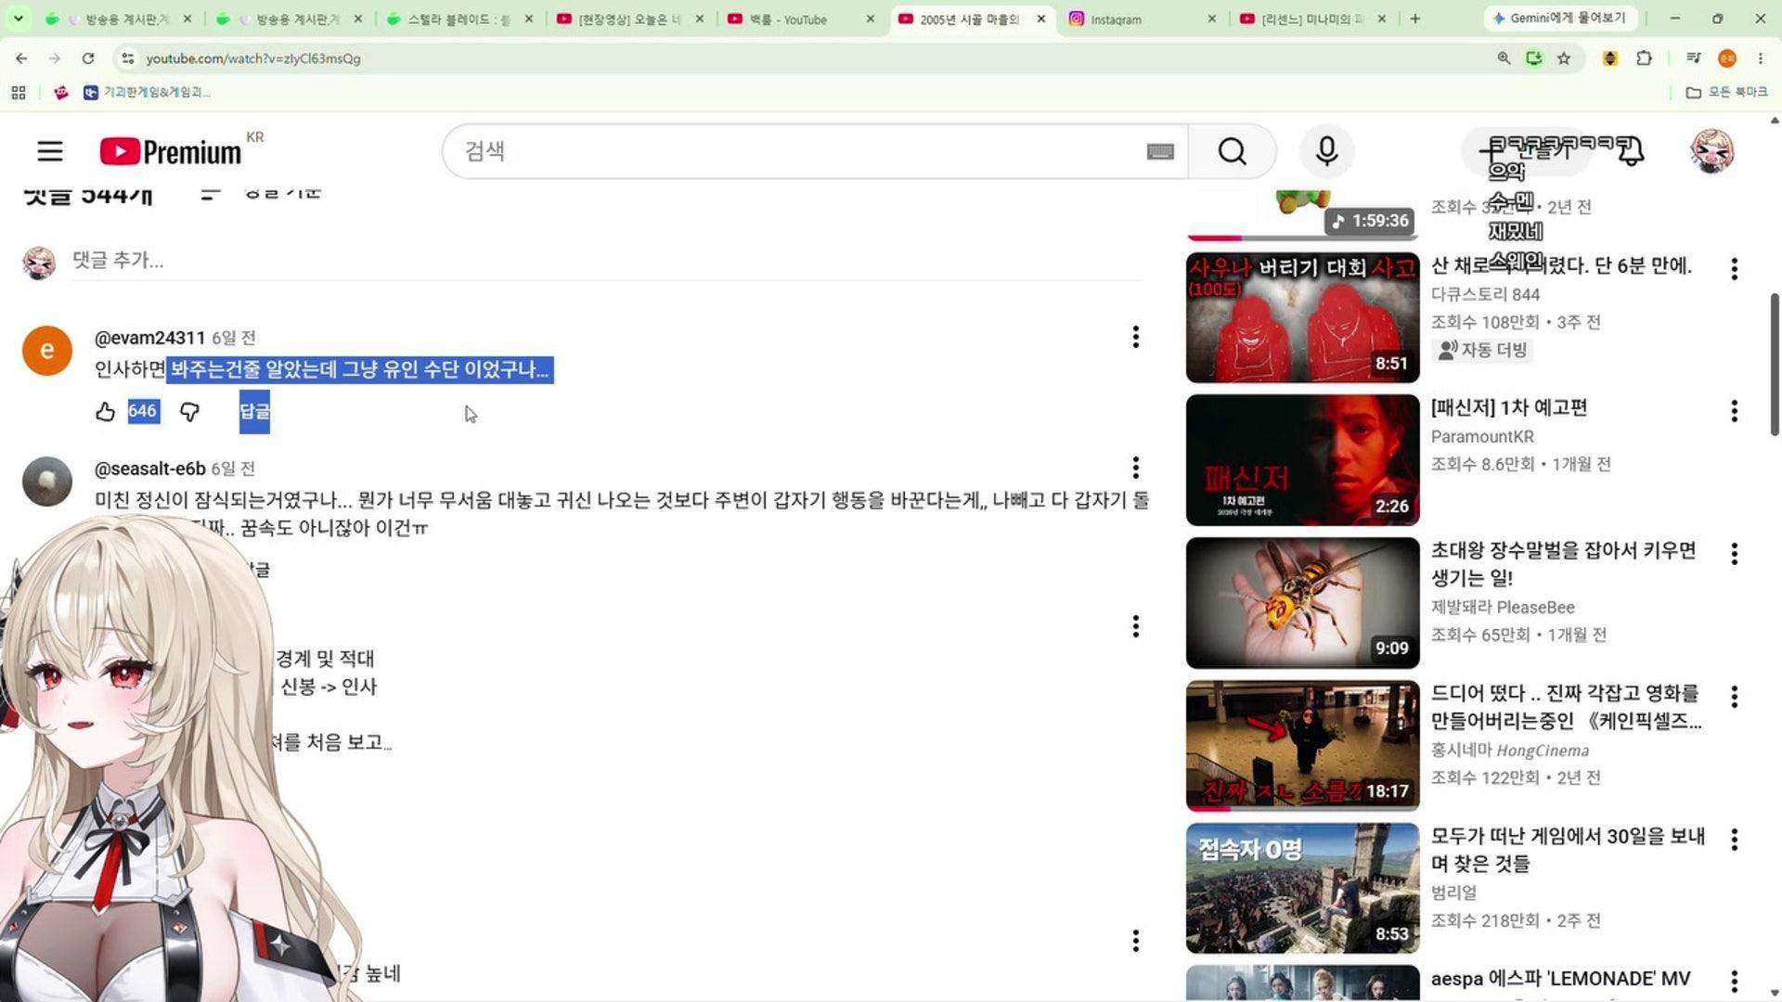Open 사우나 버티기 대회 thumbnail
The height and width of the screenshot is (1002, 1782).
(x=1302, y=317)
